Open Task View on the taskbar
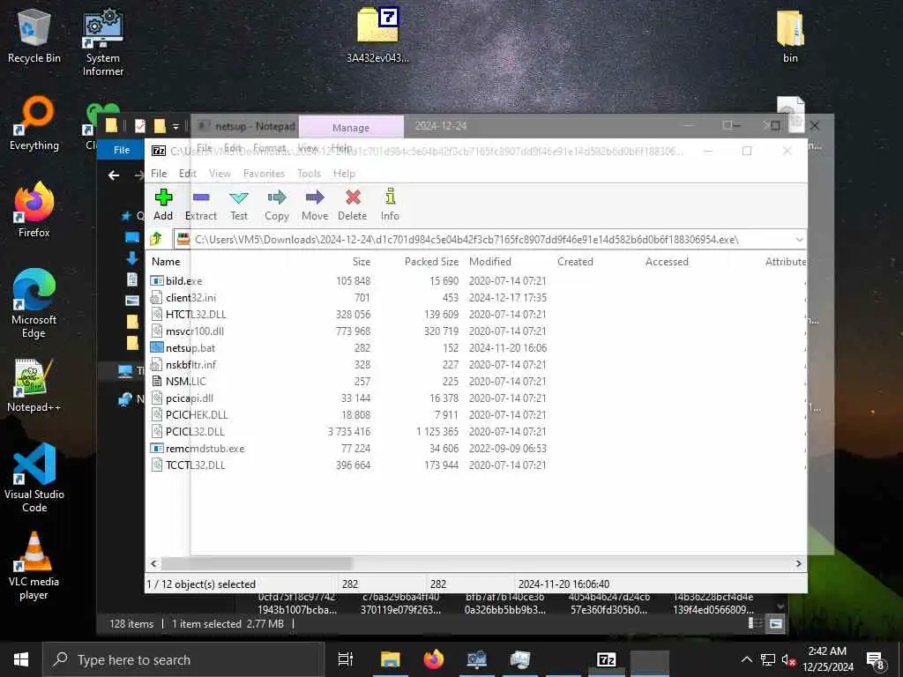This screenshot has width=903, height=677. [x=345, y=659]
